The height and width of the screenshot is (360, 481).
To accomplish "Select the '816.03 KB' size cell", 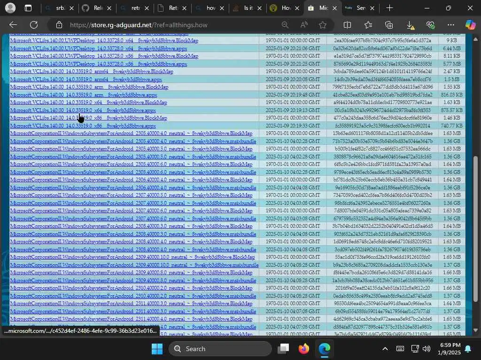I will pos(452,95).
